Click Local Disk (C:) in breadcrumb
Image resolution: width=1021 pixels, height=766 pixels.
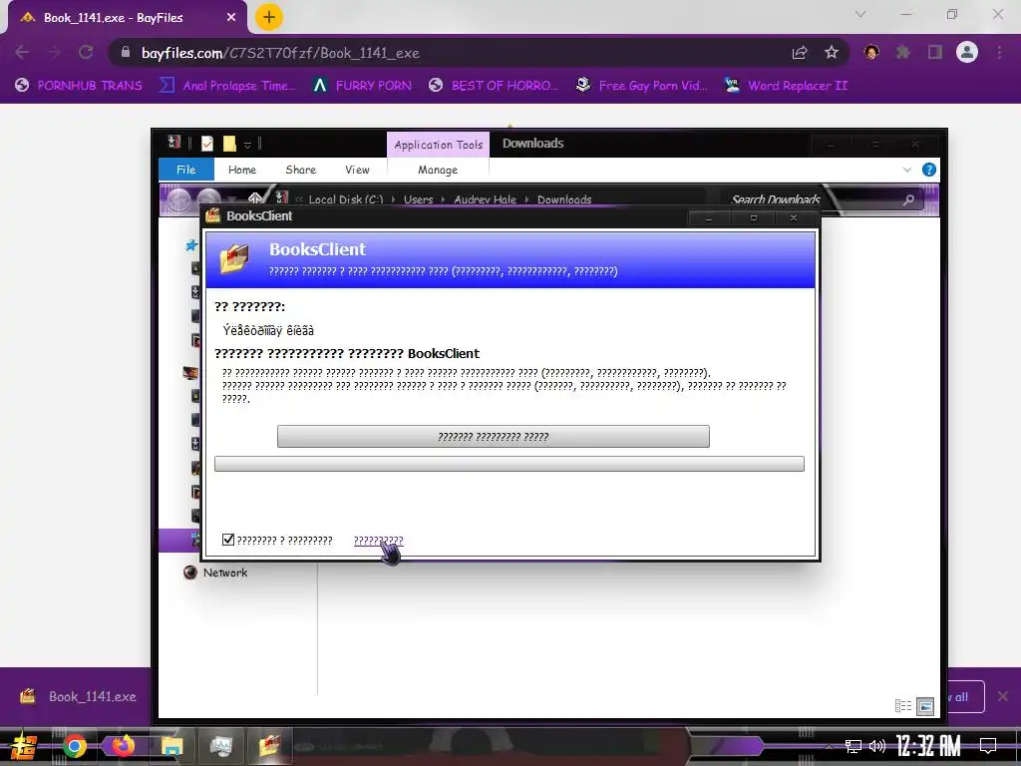pos(346,199)
